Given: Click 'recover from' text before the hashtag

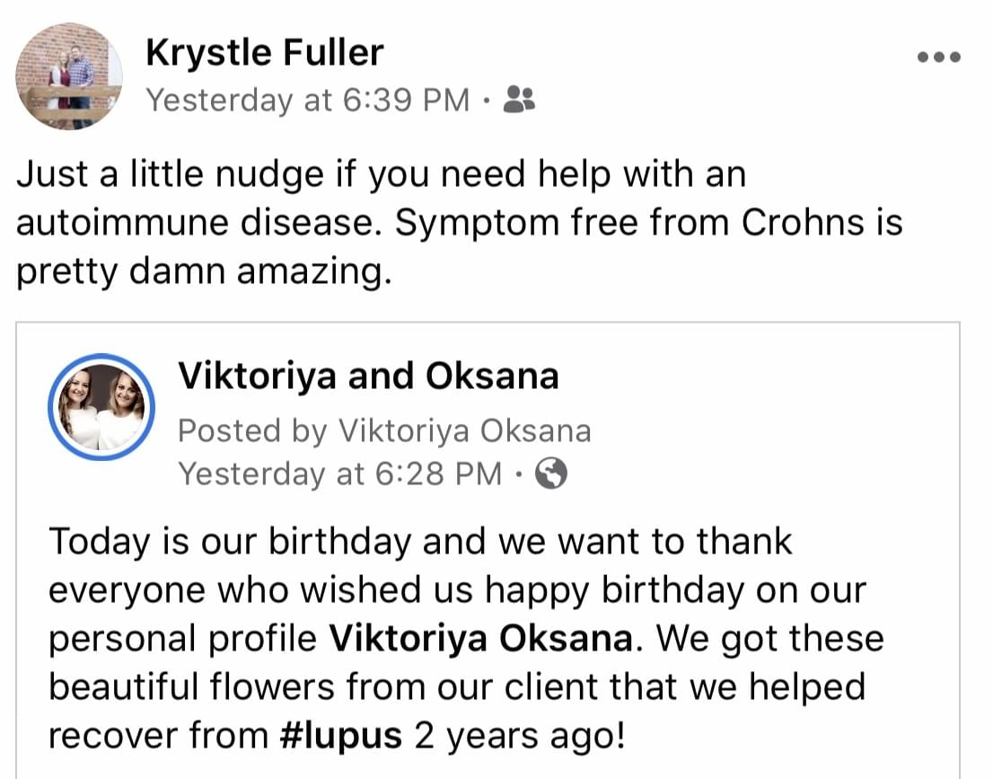Looking at the screenshot, I should (x=158, y=736).
